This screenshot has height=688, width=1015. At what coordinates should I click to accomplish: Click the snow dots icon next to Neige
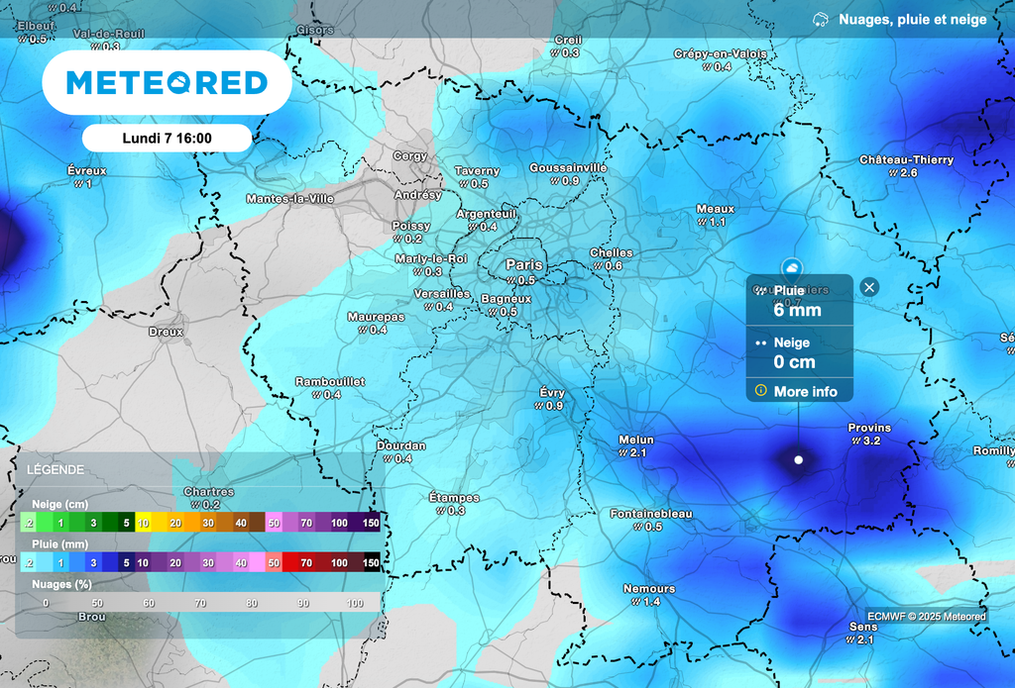click(x=761, y=343)
